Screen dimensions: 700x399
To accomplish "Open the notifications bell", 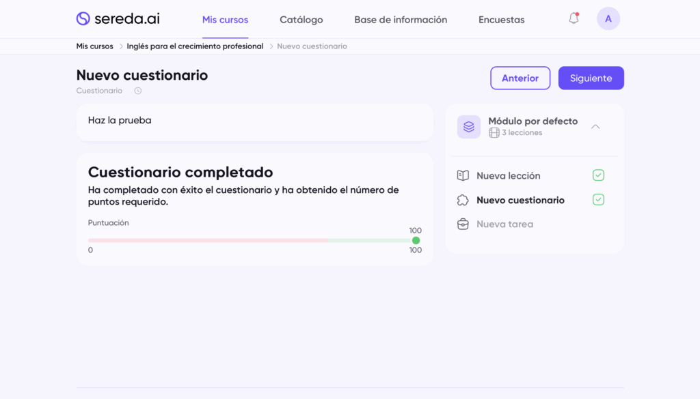I will click(x=574, y=19).
